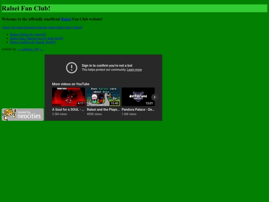Click the 'hosted by neocities' badge
Image resolution: width=269 pixels, height=202 pixels.
[x=22, y=114]
